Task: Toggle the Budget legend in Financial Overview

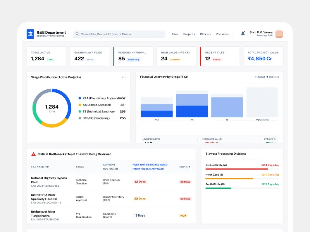Action: (260, 77)
